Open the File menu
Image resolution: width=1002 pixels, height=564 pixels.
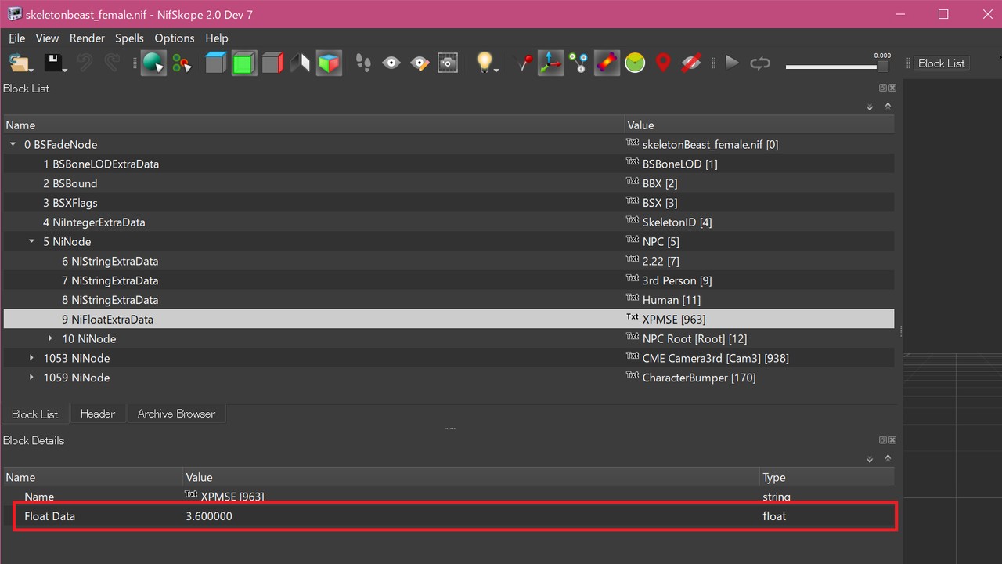coord(17,38)
